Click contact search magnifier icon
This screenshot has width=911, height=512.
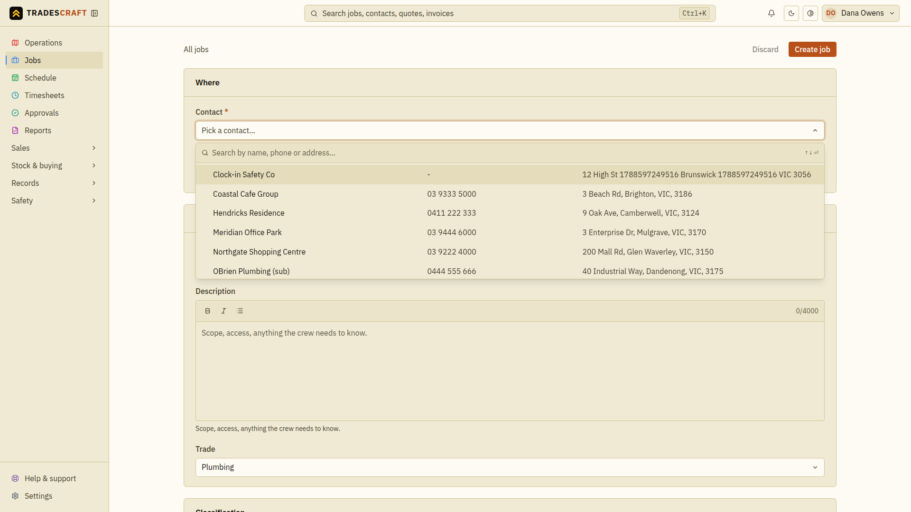(205, 153)
